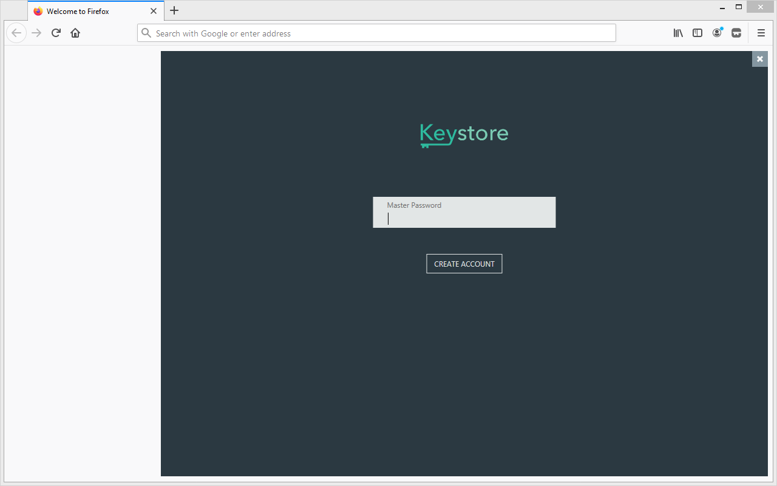This screenshot has width=777, height=486.
Task: Go to the Firefox home page
Action: tap(75, 33)
